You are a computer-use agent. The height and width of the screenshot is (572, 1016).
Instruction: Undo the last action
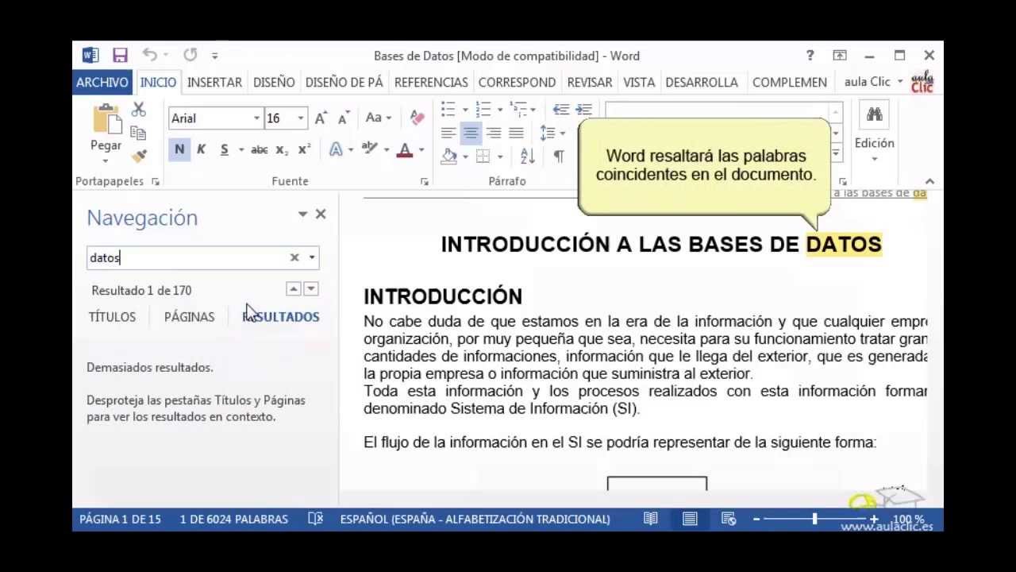coord(149,55)
